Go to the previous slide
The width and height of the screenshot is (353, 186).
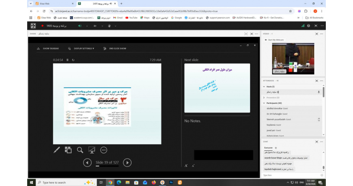(87, 163)
